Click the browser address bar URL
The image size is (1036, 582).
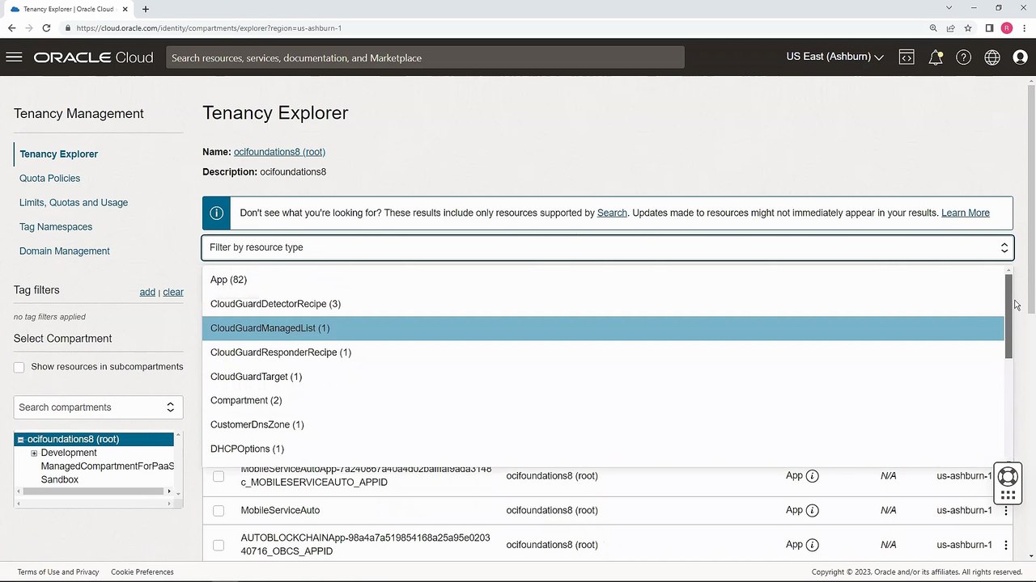point(209,28)
